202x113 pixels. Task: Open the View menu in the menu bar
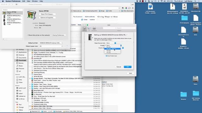pos(28,1)
